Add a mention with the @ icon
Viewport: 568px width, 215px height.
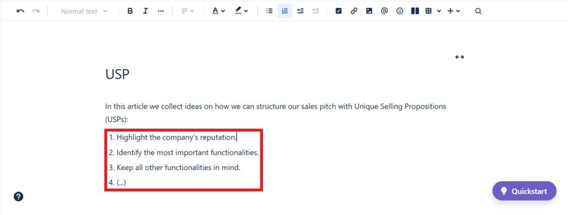click(x=384, y=11)
